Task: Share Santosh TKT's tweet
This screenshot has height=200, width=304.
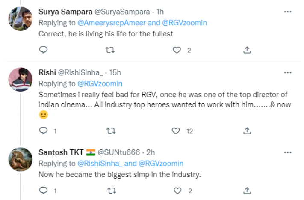Action: [x=247, y=190]
